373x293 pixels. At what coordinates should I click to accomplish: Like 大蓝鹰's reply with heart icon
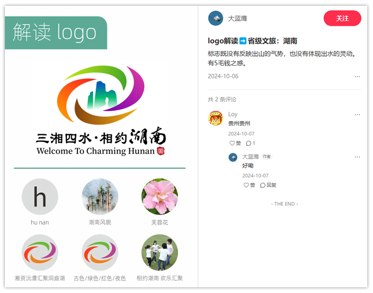pos(247,185)
